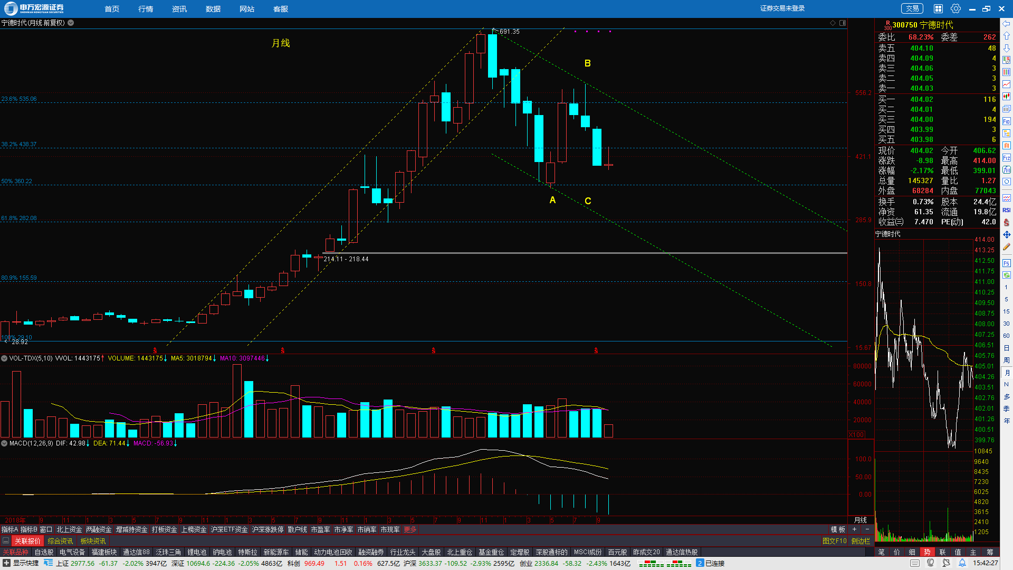Image resolution: width=1013 pixels, height=570 pixels.
Task: Open the F12 sidebar icon
Action: 1006,157
